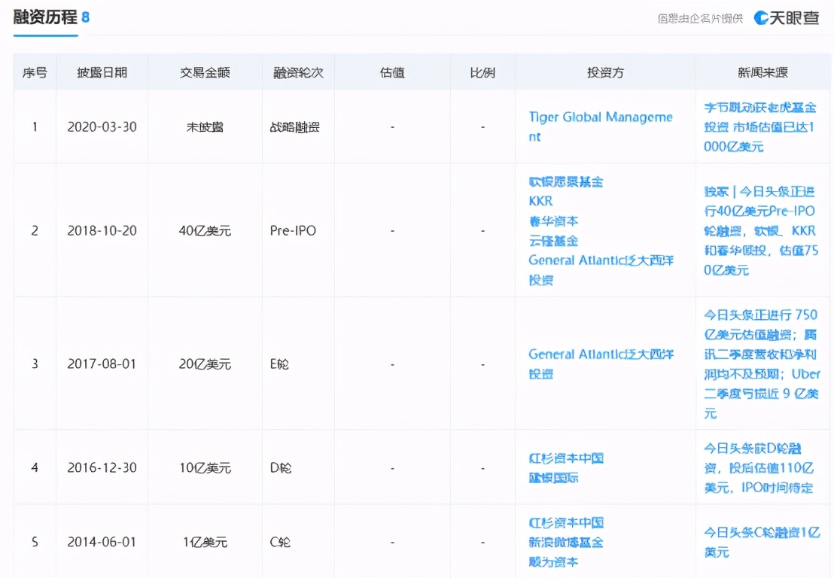Click General Atlantic in the Pre-IPO row
834x578 pixels.
coord(600,260)
